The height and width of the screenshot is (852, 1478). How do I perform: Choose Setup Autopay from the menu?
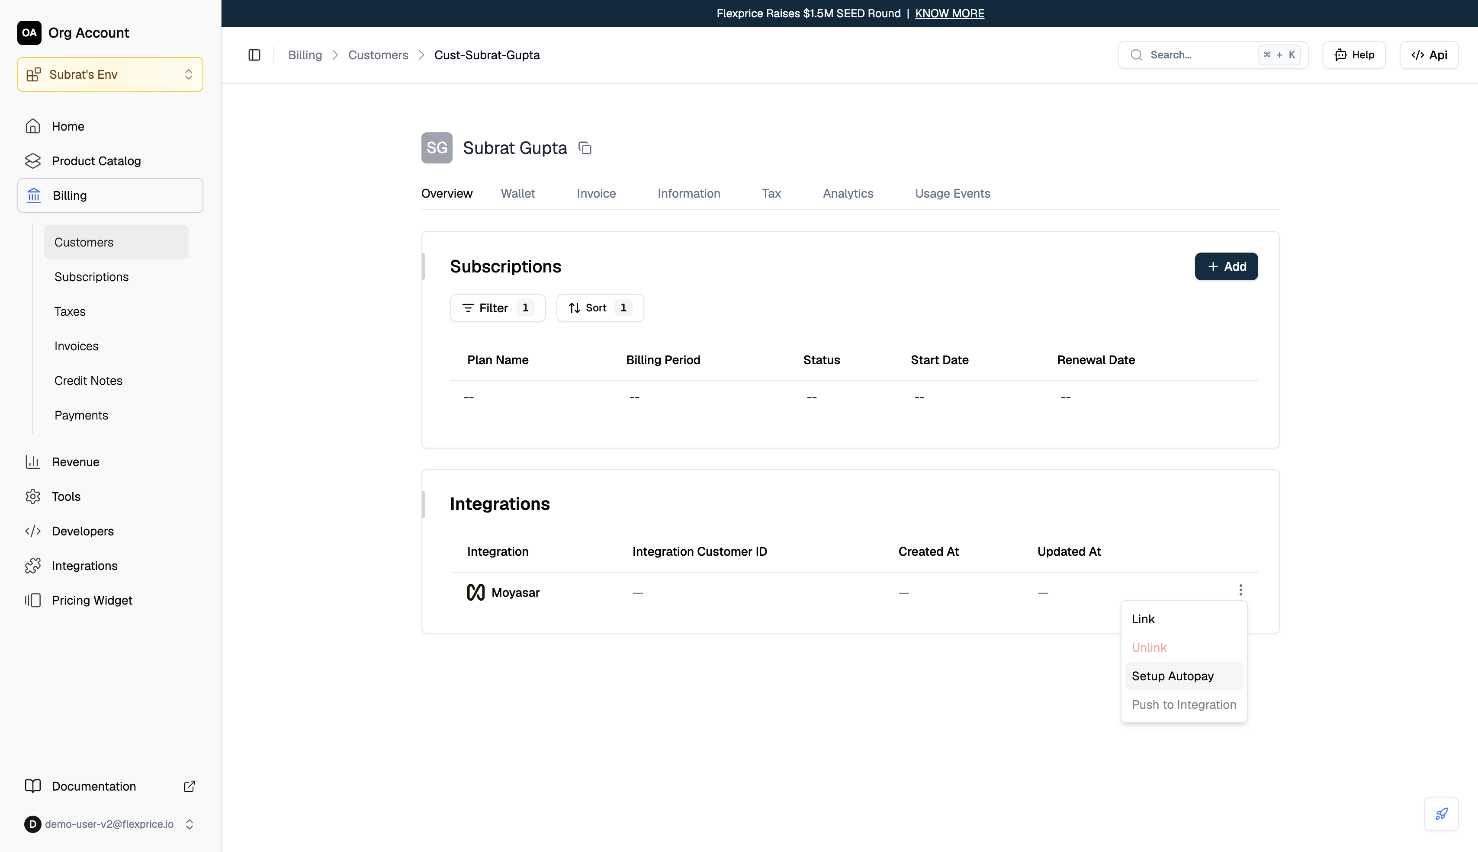pos(1184,676)
